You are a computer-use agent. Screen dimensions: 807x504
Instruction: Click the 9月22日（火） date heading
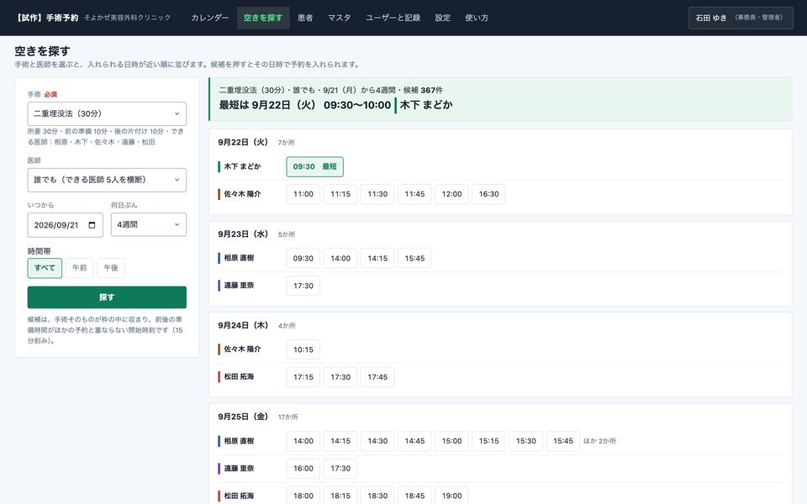[244, 142]
